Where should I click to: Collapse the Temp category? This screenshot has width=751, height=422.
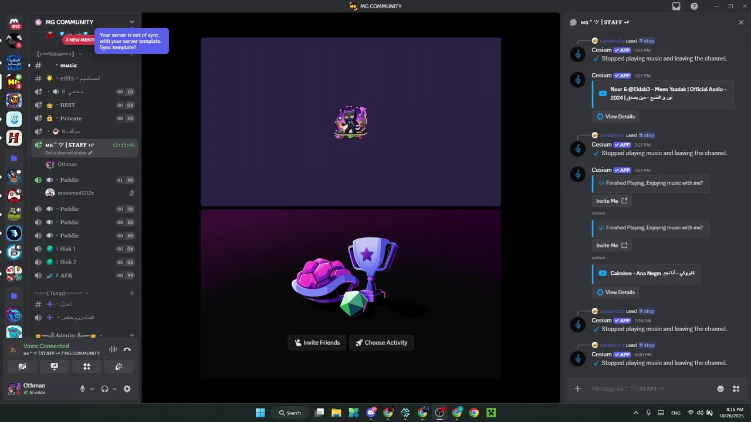[x=62, y=293]
